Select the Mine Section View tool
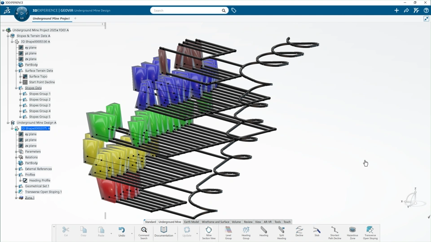 point(209,233)
